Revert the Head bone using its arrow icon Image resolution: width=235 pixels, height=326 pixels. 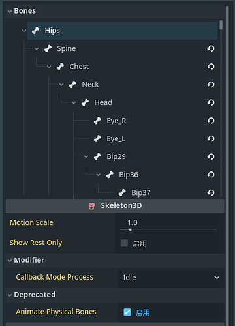tap(211, 102)
